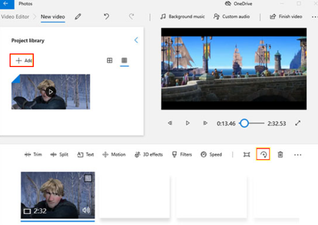Viewport: 318px width, 225px height.
Task: Click the undo arrow icon
Action: (106, 17)
